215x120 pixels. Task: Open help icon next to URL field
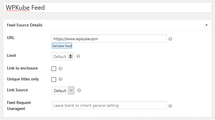[x=170, y=39]
